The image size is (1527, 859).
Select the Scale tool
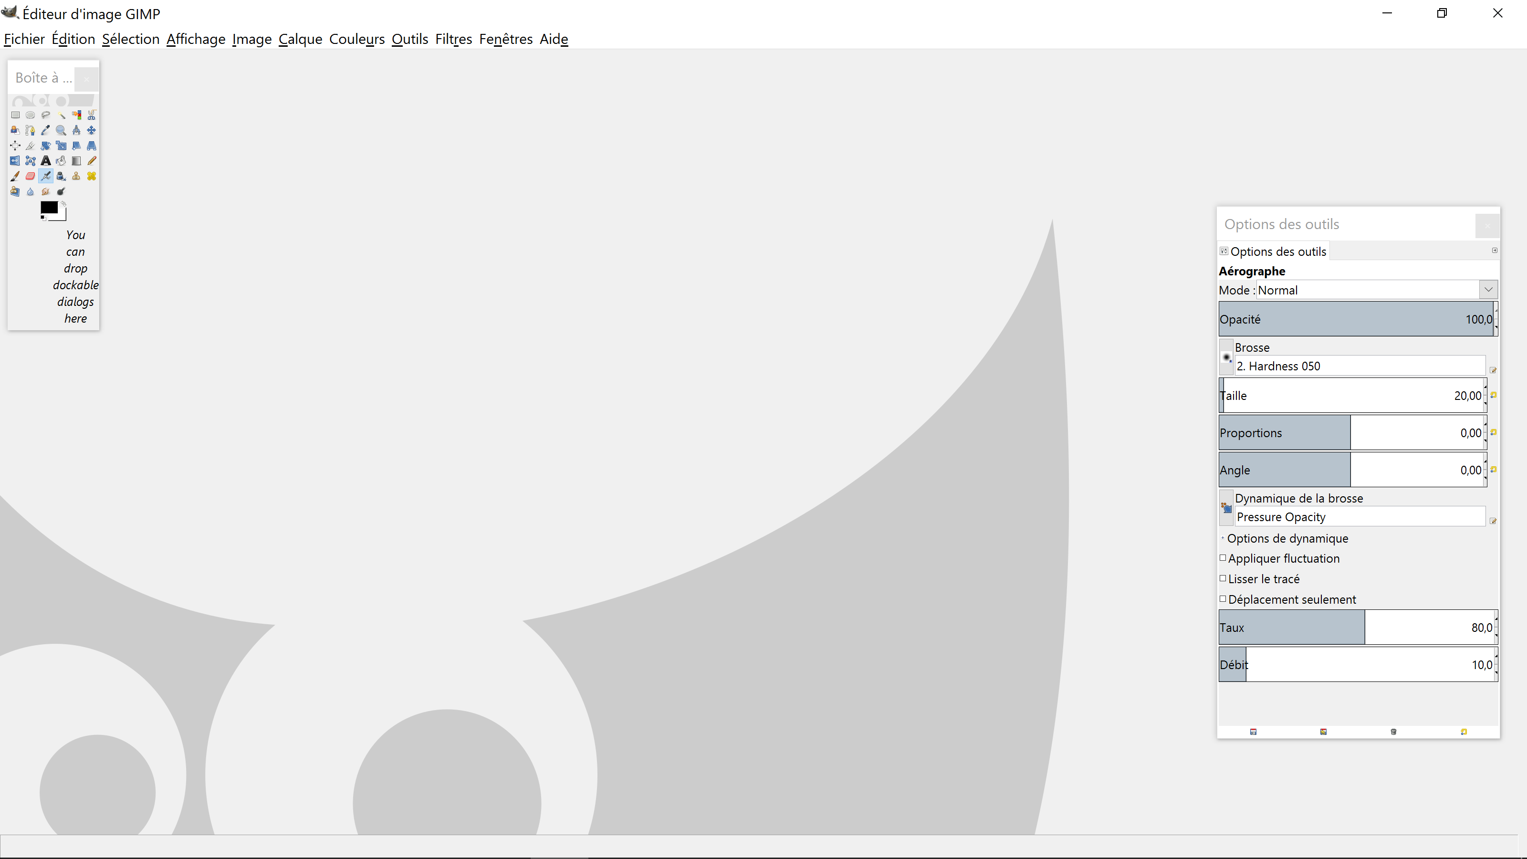61,146
